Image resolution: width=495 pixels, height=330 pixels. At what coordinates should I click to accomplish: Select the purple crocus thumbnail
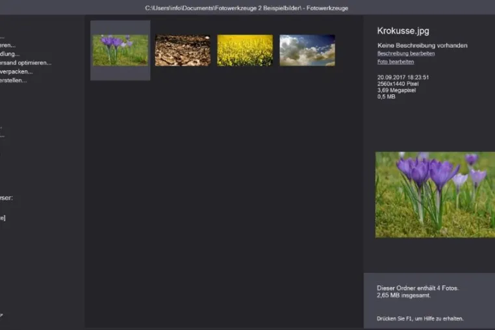(x=120, y=50)
